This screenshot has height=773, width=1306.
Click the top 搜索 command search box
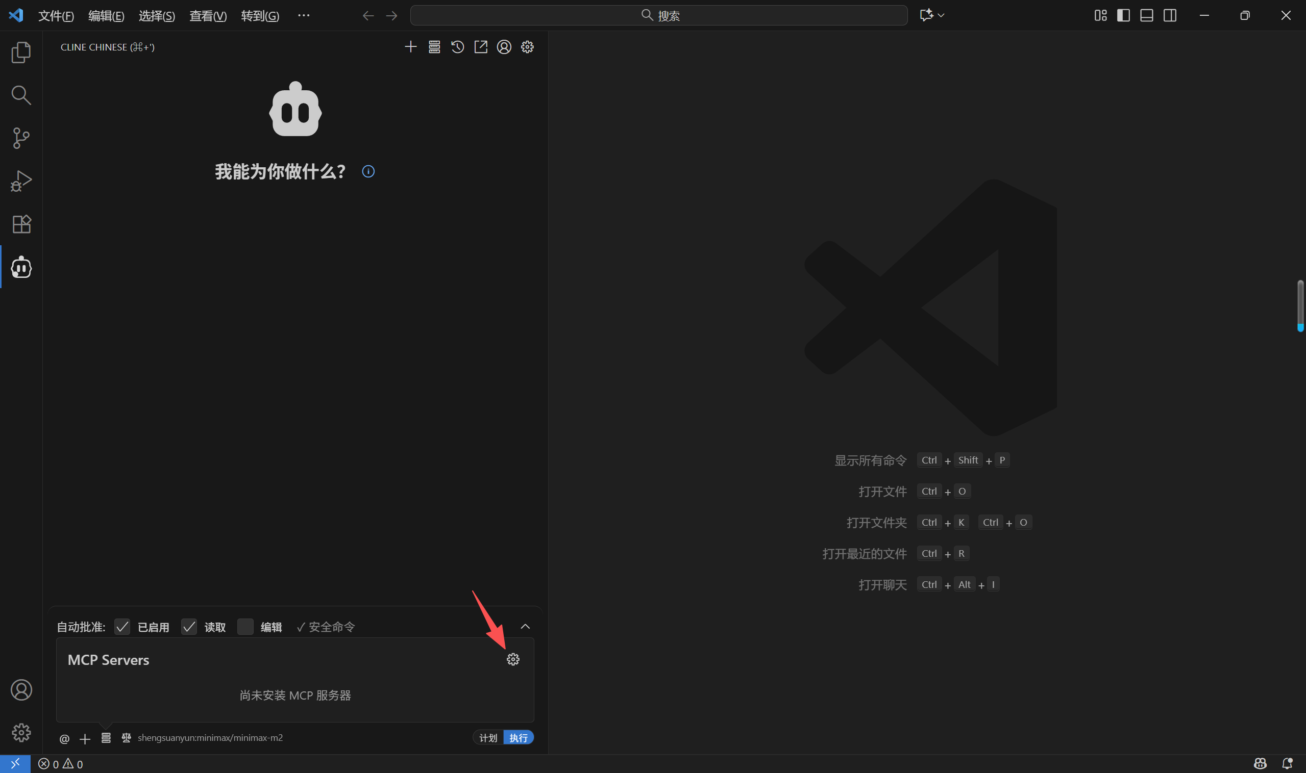point(658,16)
